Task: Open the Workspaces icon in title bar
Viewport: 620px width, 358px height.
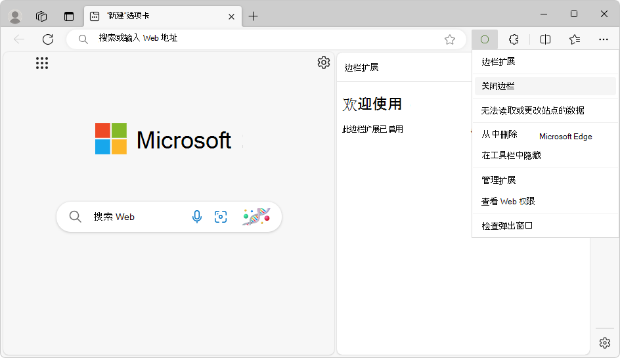Action: coord(41,16)
